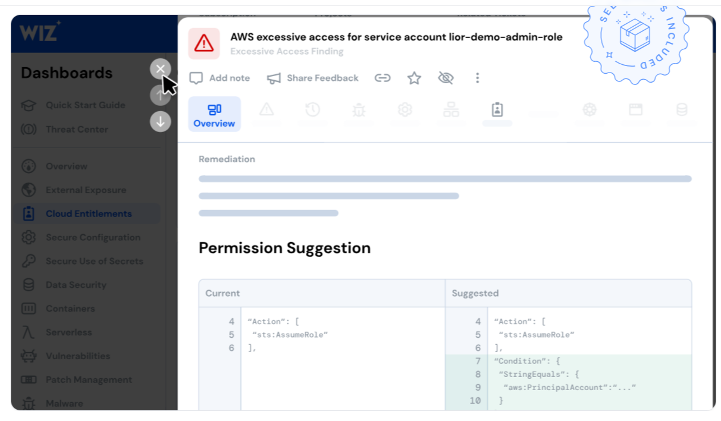Go to Overview dashboard in sidebar
The height and width of the screenshot is (421, 721).
coord(66,166)
